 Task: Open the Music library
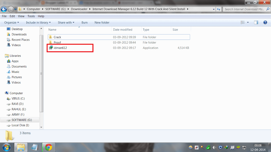[x=15, y=72]
